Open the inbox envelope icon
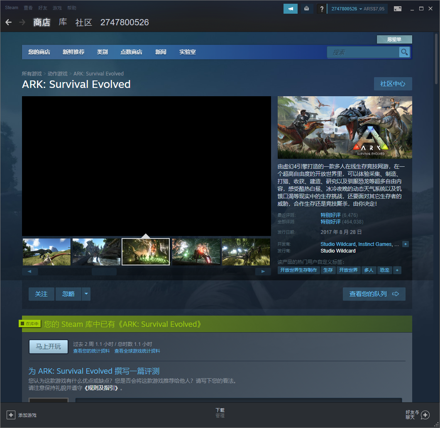This screenshot has height=428, width=440. pyautogui.click(x=307, y=9)
